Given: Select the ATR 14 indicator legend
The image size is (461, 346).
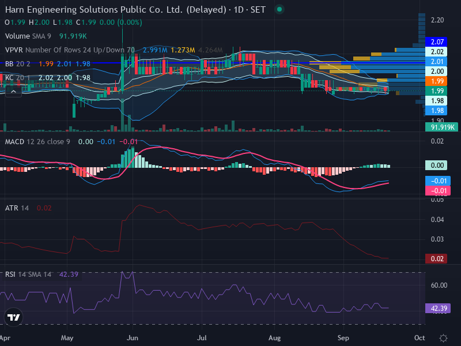Looking at the screenshot, I should tap(17, 208).
